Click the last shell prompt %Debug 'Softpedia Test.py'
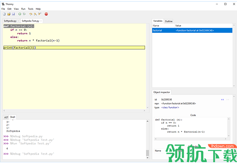The image size is (237, 165). point(32,154)
